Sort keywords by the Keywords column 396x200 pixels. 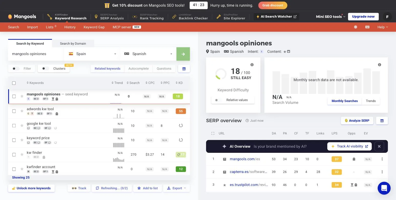[x=35, y=83]
